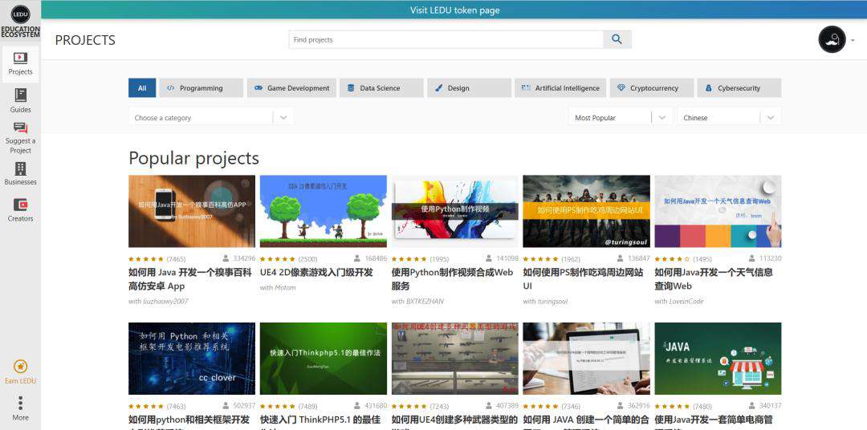867x430 pixels.
Task: Open the Java 天气信息查询Web thumbnail
Action: pos(718,211)
